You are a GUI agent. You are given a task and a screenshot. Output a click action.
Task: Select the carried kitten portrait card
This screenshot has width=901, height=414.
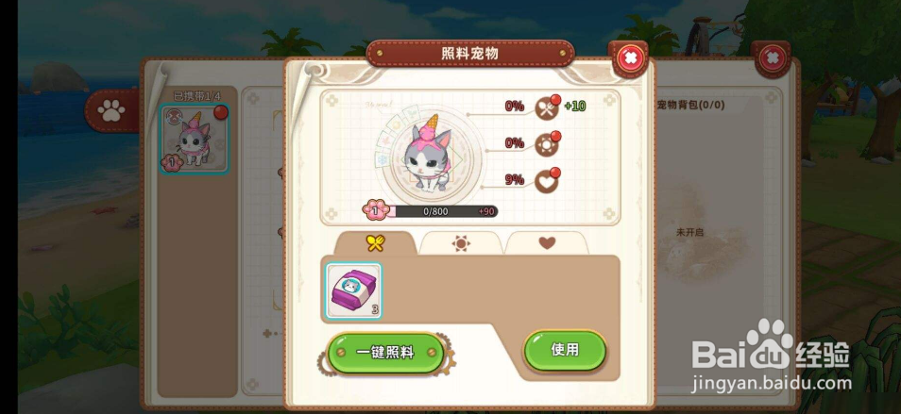[x=195, y=140]
